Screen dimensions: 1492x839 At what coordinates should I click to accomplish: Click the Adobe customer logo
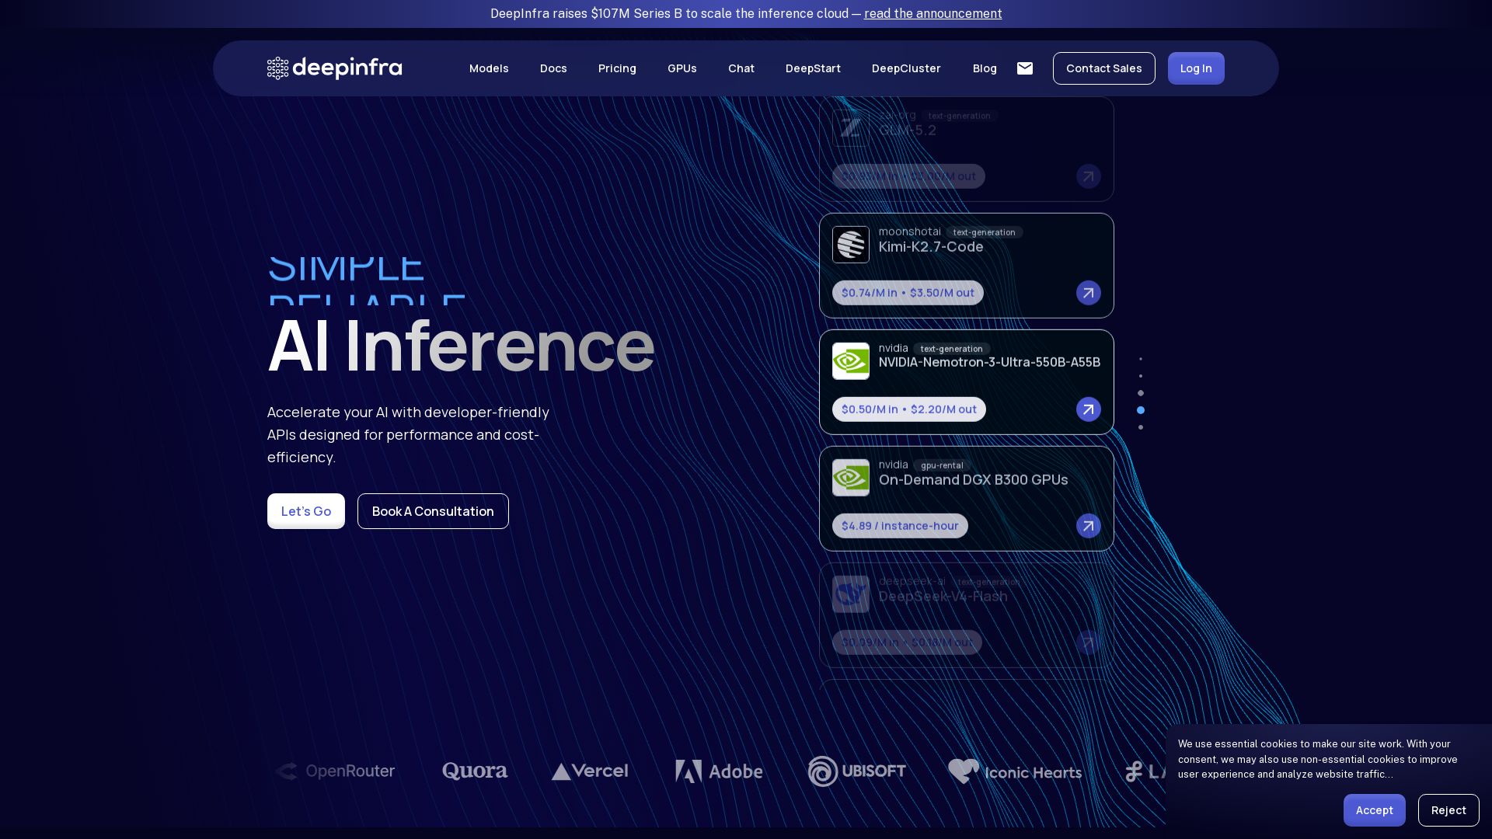pos(719,771)
